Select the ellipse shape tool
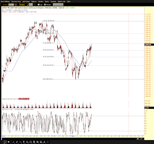Viewport: 154px width, 144px height. (27, 142)
